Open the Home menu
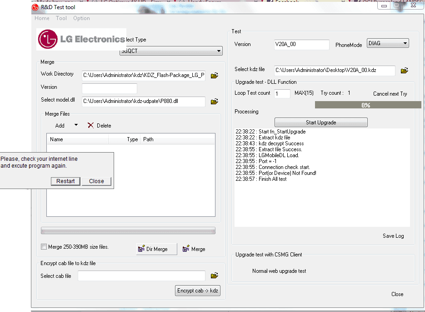 coord(42,18)
